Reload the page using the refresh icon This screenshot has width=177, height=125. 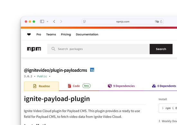[x=161, y=22]
